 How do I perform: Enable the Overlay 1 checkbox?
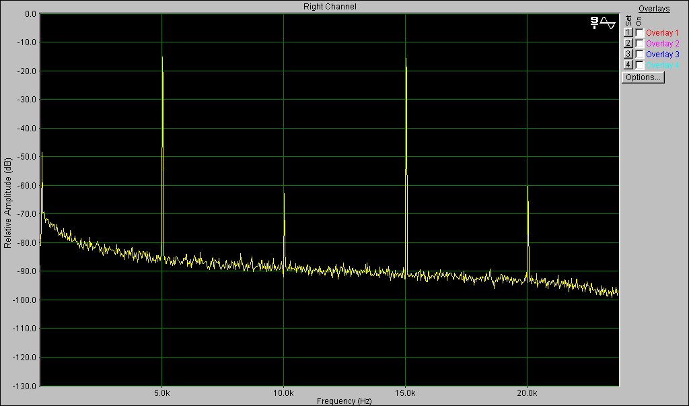pyautogui.click(x=640, y=32)
